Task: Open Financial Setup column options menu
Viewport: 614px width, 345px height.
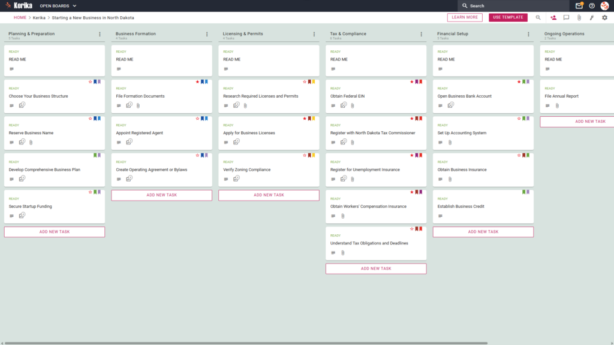Action: [x=529, y=34]
